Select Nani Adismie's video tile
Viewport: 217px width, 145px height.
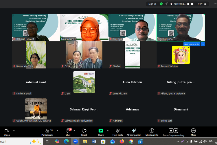pos(84,28)
